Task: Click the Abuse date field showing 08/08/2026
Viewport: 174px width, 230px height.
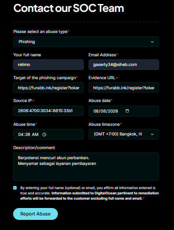Action: click(124, 111)
